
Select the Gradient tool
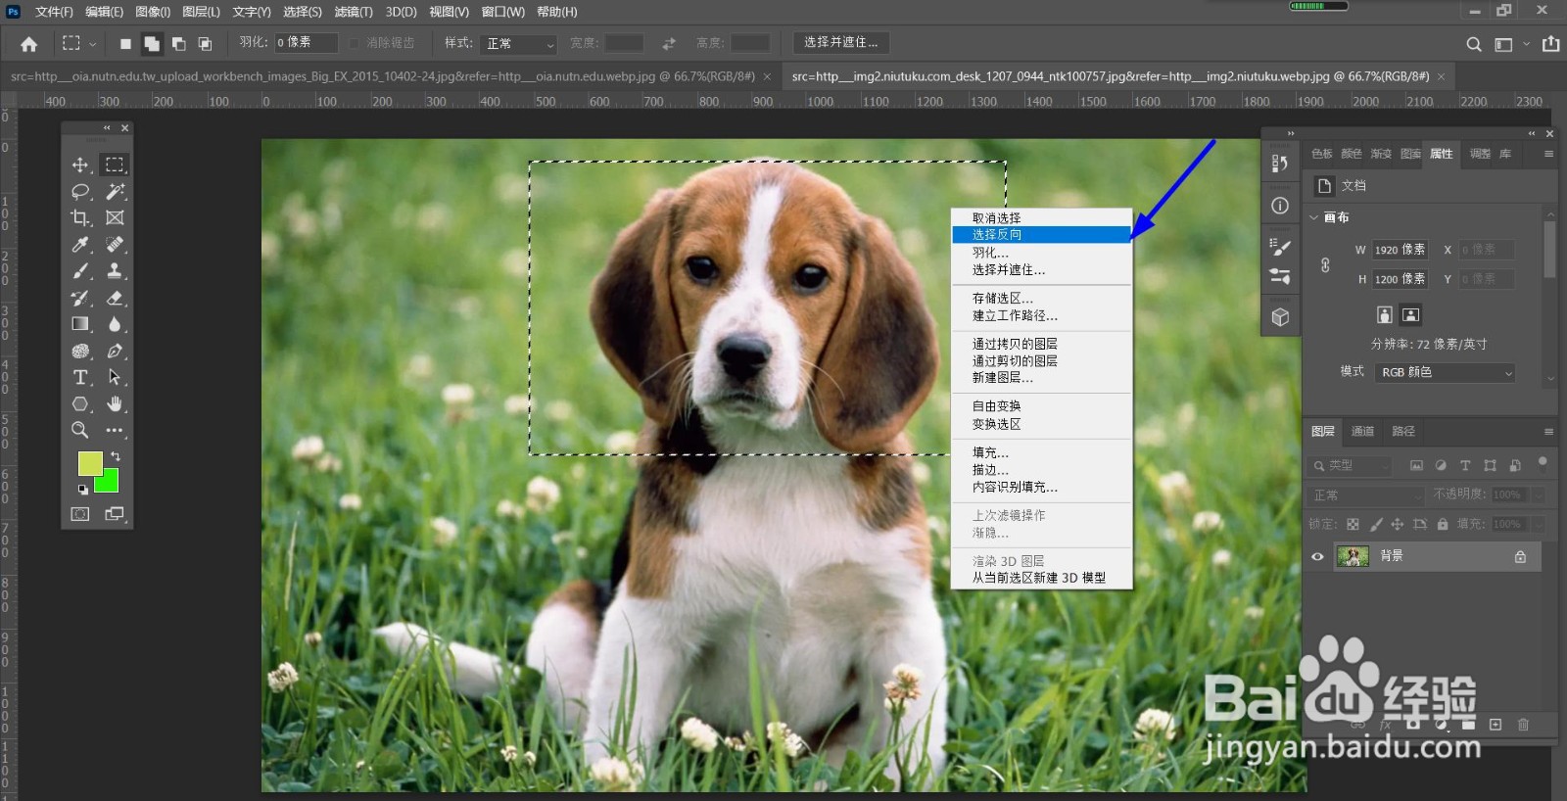80,324
